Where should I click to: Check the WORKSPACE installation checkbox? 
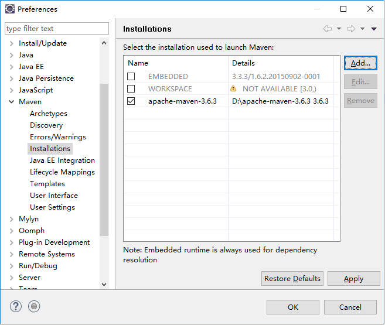point(131,89)
